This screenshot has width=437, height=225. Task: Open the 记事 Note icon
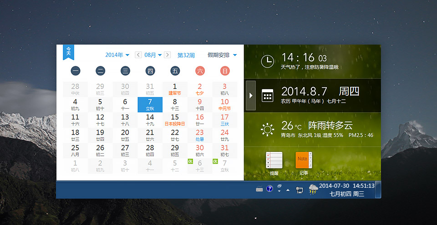pos(304,160)
